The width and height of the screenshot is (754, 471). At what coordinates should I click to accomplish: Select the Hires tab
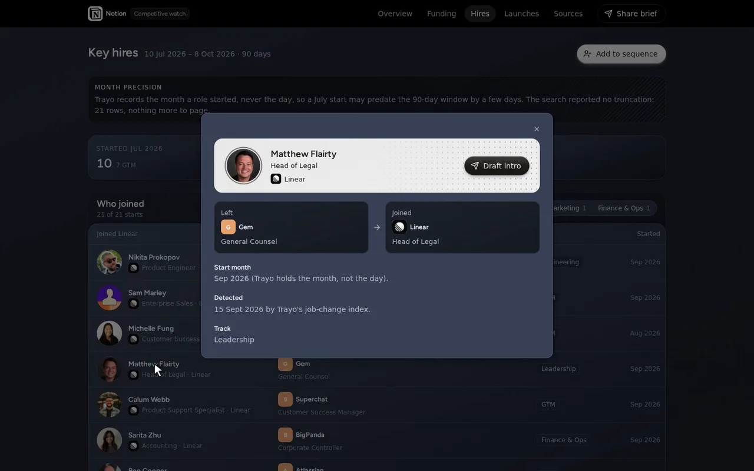(480, 14)
